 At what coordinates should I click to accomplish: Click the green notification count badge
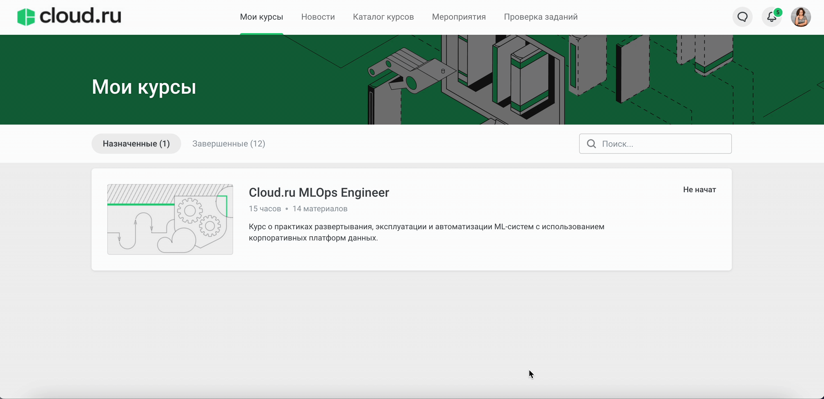click(x=778, y=12)
